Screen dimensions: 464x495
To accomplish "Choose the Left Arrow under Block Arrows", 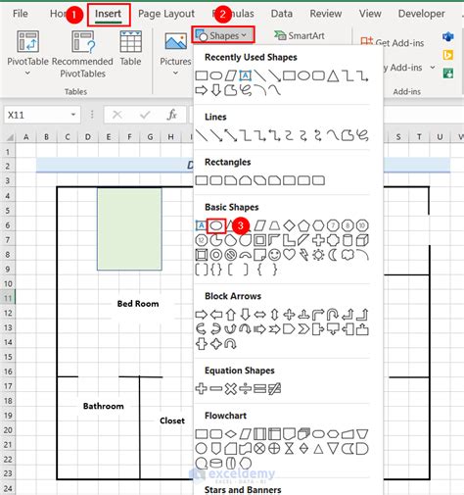I will coord(216,315).
